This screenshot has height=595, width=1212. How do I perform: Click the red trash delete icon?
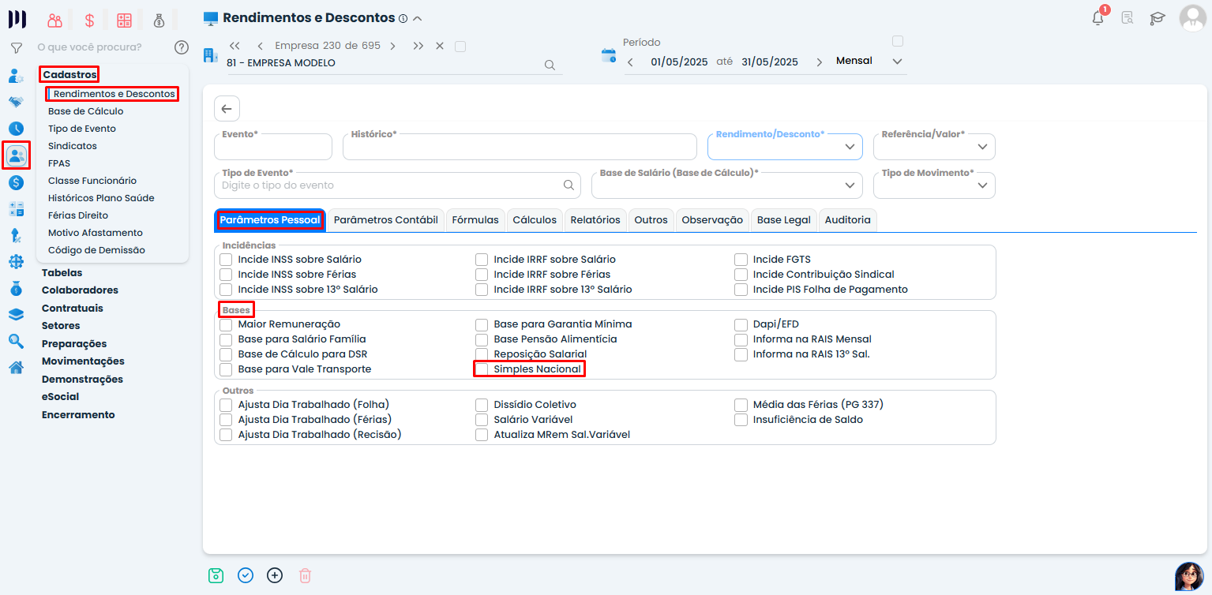[305, 575]
